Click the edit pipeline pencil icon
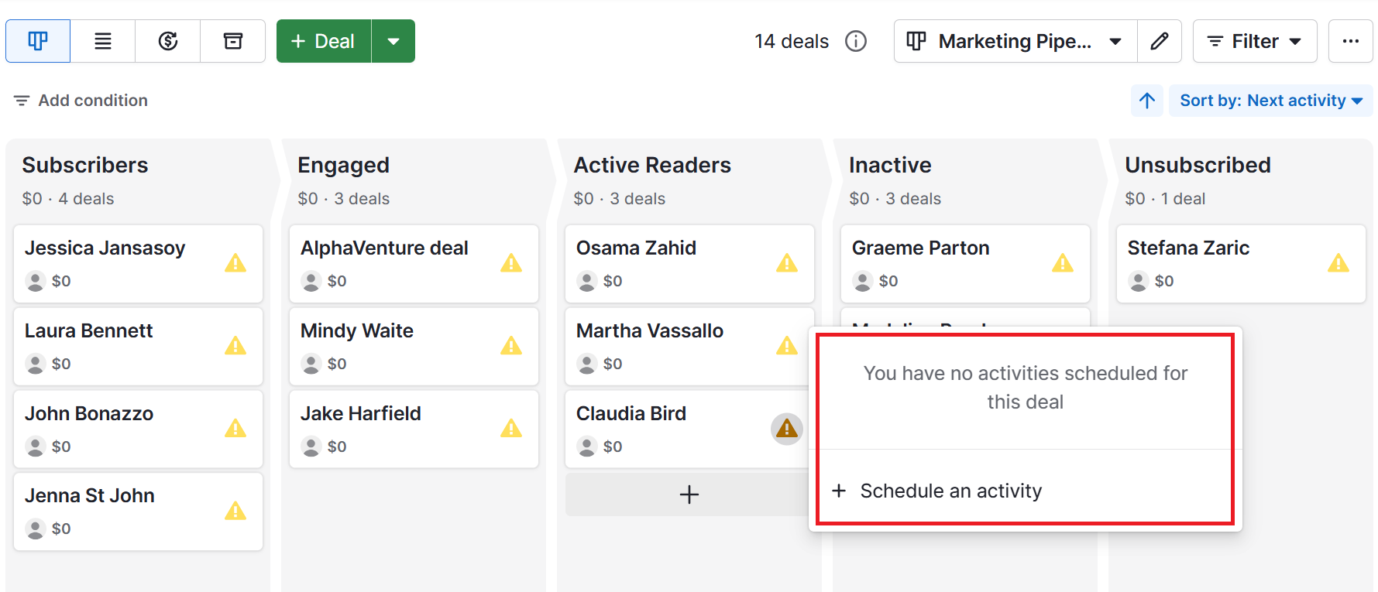 point(1160,40)
